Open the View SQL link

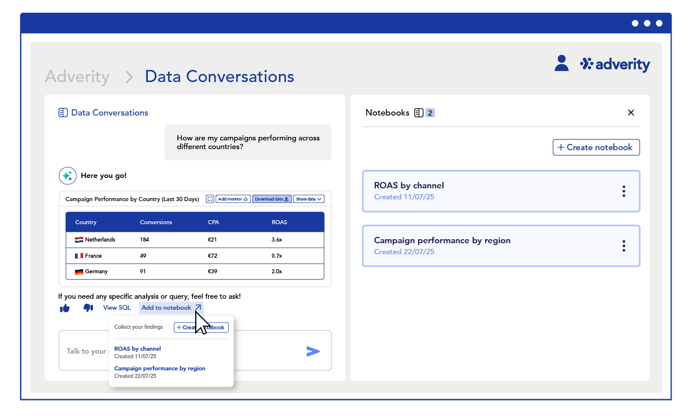coord(117,307)
